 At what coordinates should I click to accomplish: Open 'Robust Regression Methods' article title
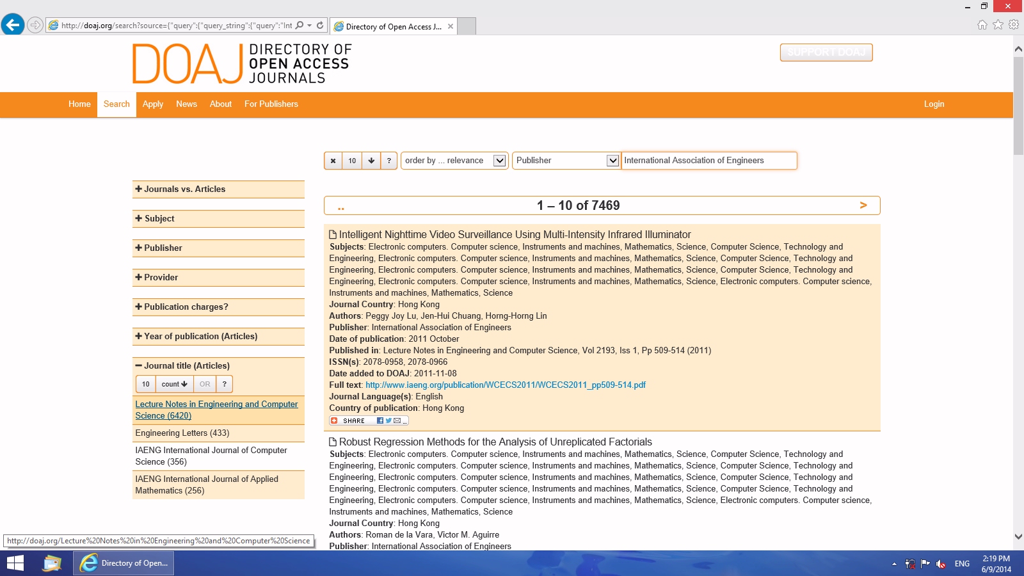(x=495, y=442)
